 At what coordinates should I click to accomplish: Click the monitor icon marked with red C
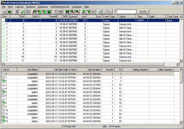pyautogui.click(x=35, y=12)
